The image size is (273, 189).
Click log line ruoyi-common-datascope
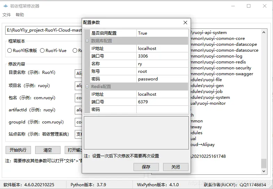tap(224, 44)
